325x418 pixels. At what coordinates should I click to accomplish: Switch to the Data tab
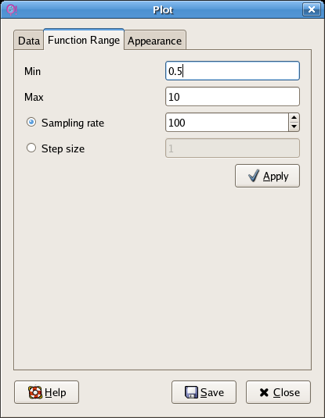pos(29,41)
